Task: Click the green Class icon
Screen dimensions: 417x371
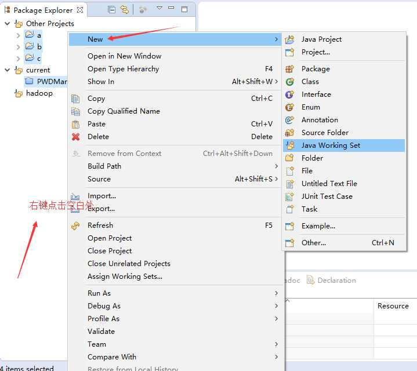Action: click(289, 82)
